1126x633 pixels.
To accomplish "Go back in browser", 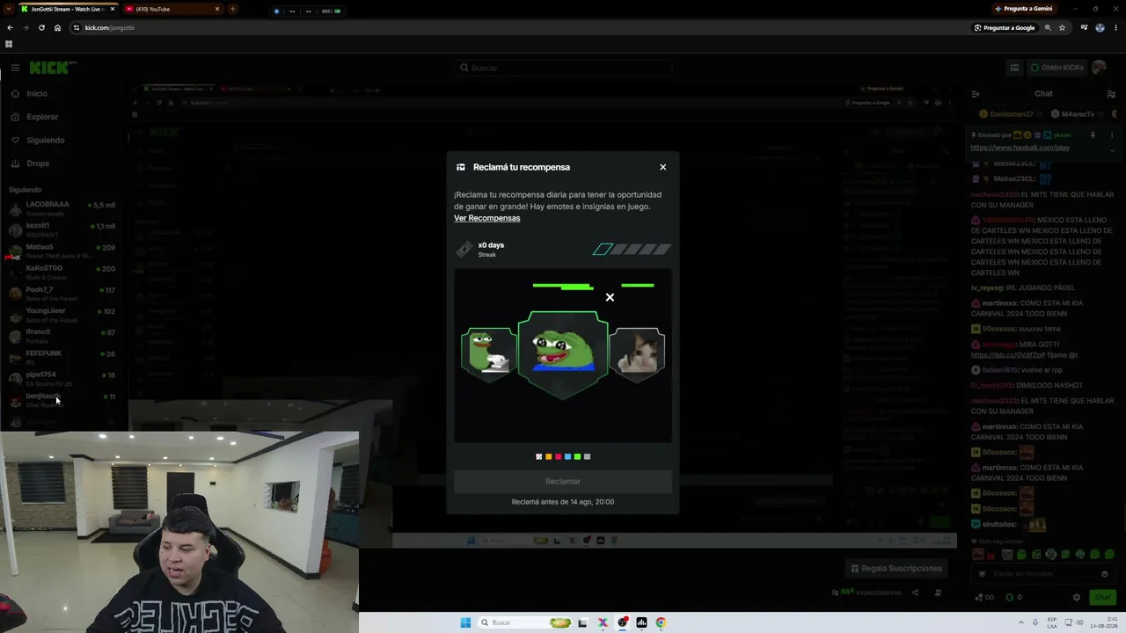I will pos(10,27).
